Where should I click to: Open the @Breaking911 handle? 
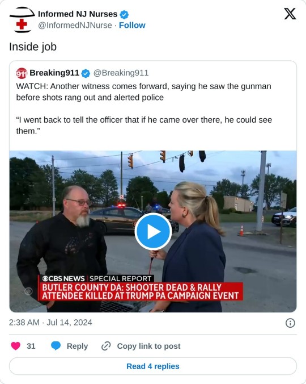click(121, 73)
